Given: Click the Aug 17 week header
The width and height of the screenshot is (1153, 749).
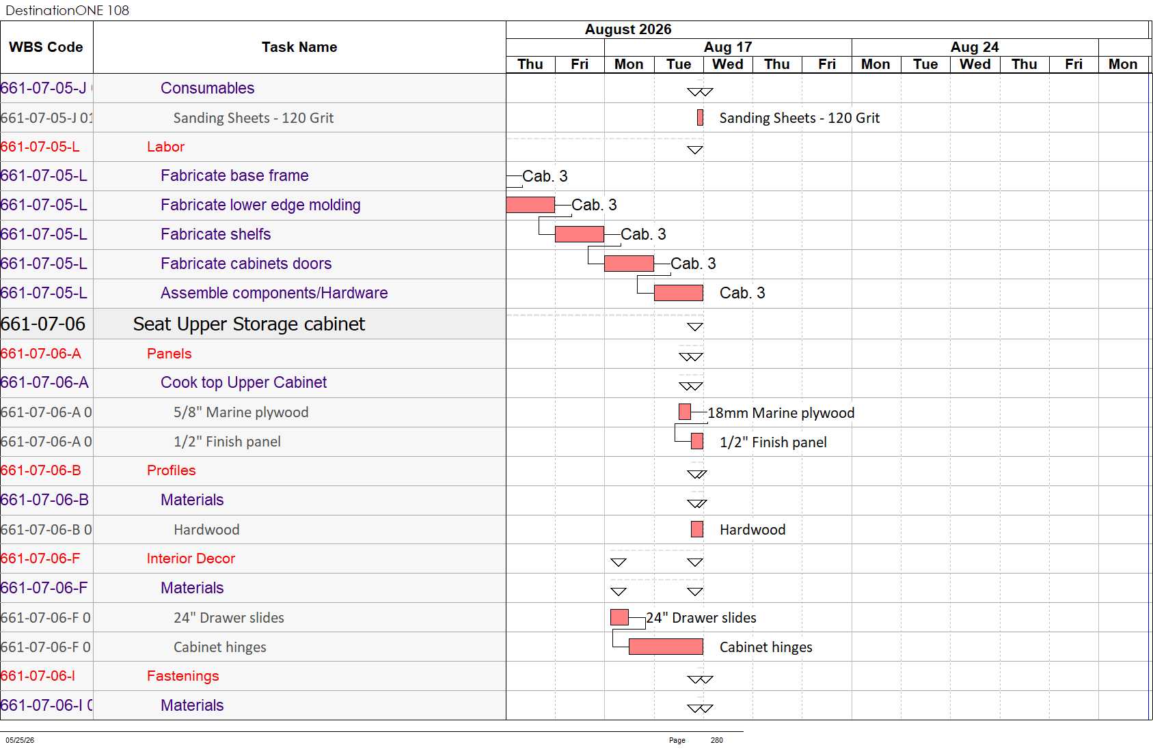Looking at the screenshot, I should [x=728, y=47].
